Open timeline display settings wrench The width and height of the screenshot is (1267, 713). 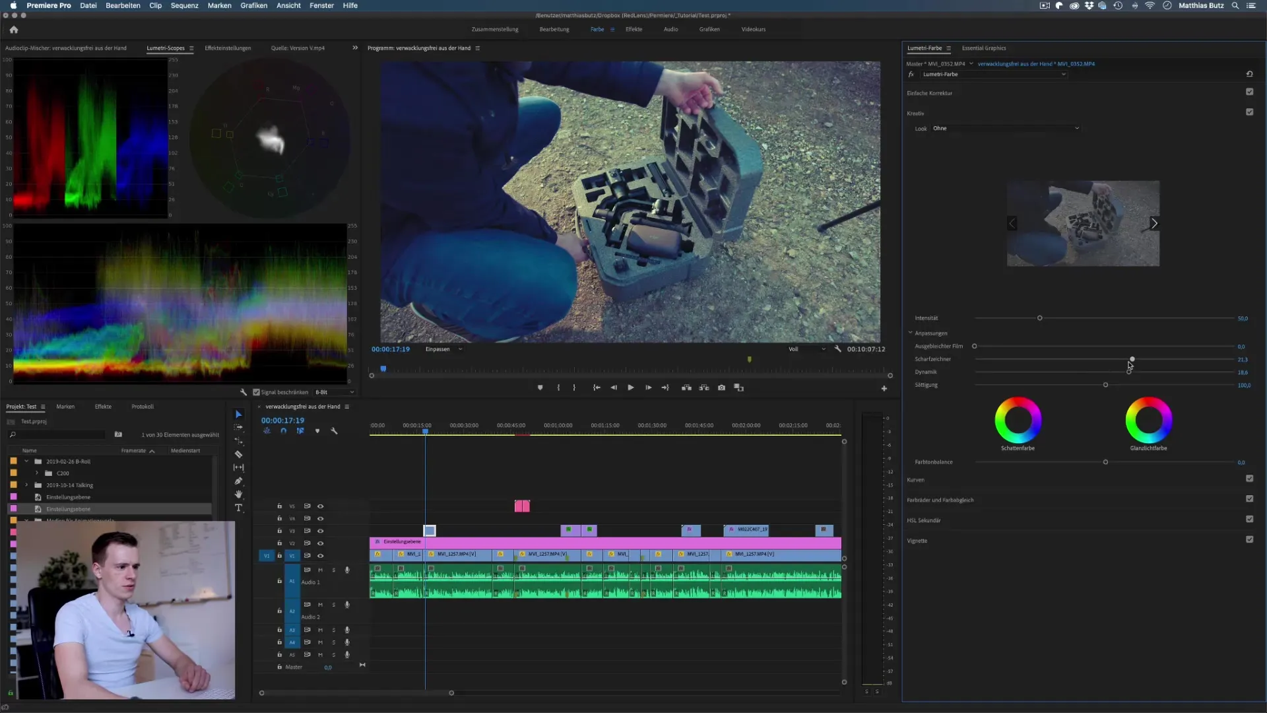[x=334, y=431]
